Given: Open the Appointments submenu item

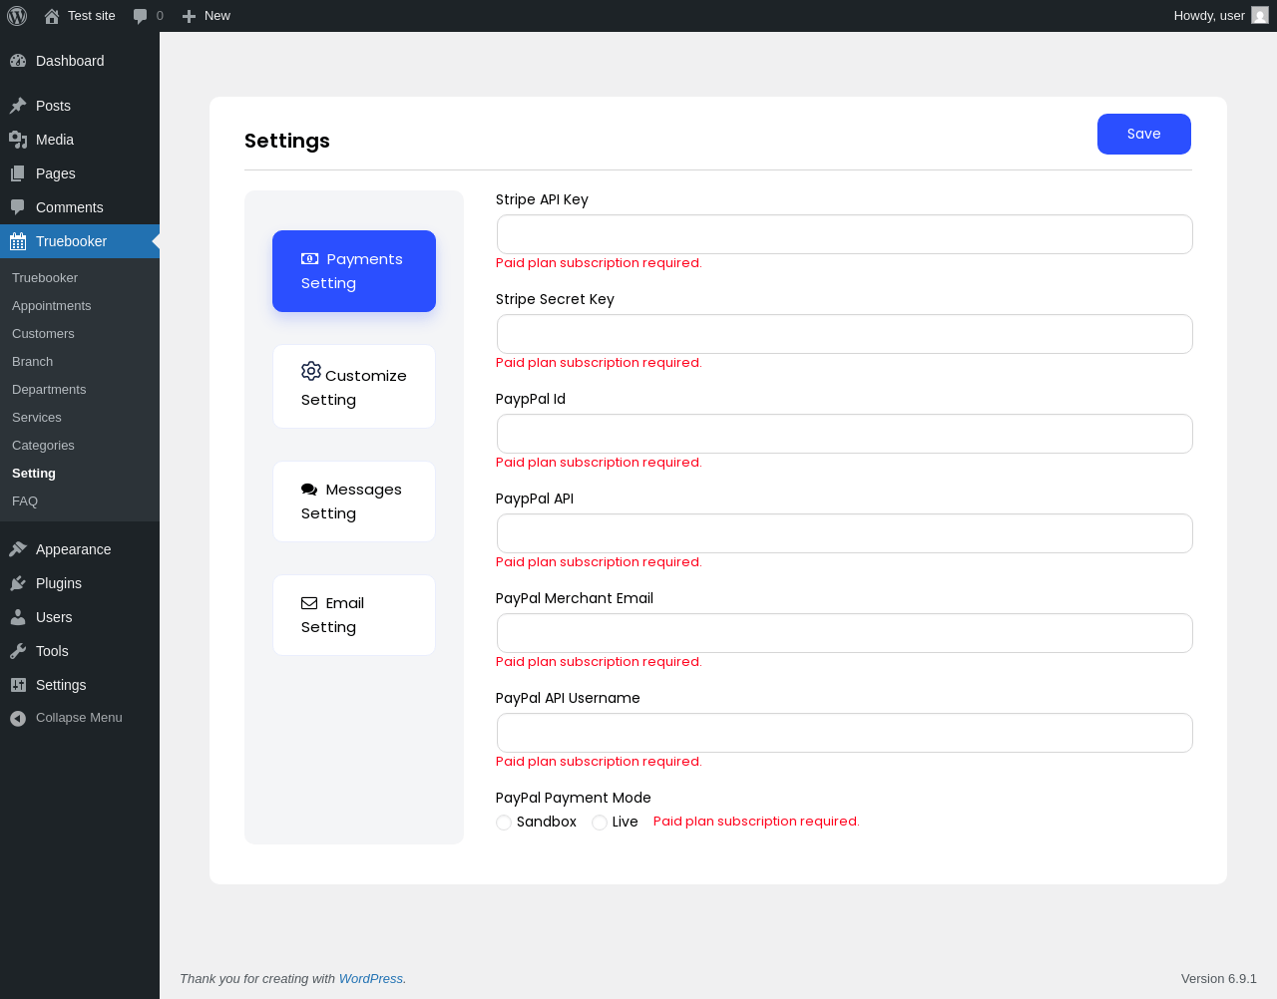Looking at the screenshot, I should [52, 306].
